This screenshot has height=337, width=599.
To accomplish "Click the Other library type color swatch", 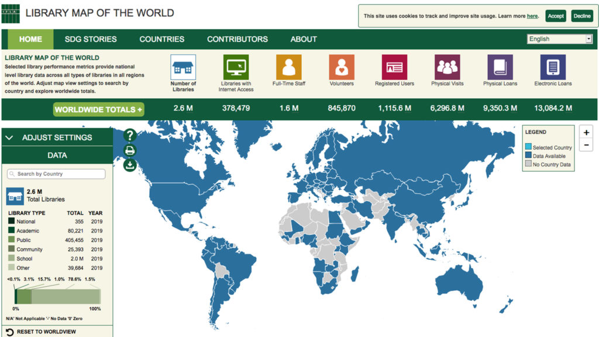I will pyautogui.click(x=12, y=267).
